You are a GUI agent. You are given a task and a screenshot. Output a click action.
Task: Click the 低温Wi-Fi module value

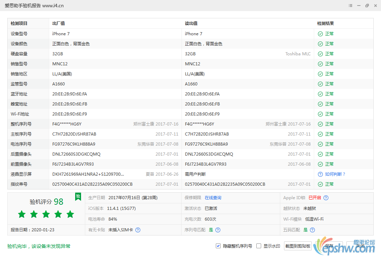point(314,219)
